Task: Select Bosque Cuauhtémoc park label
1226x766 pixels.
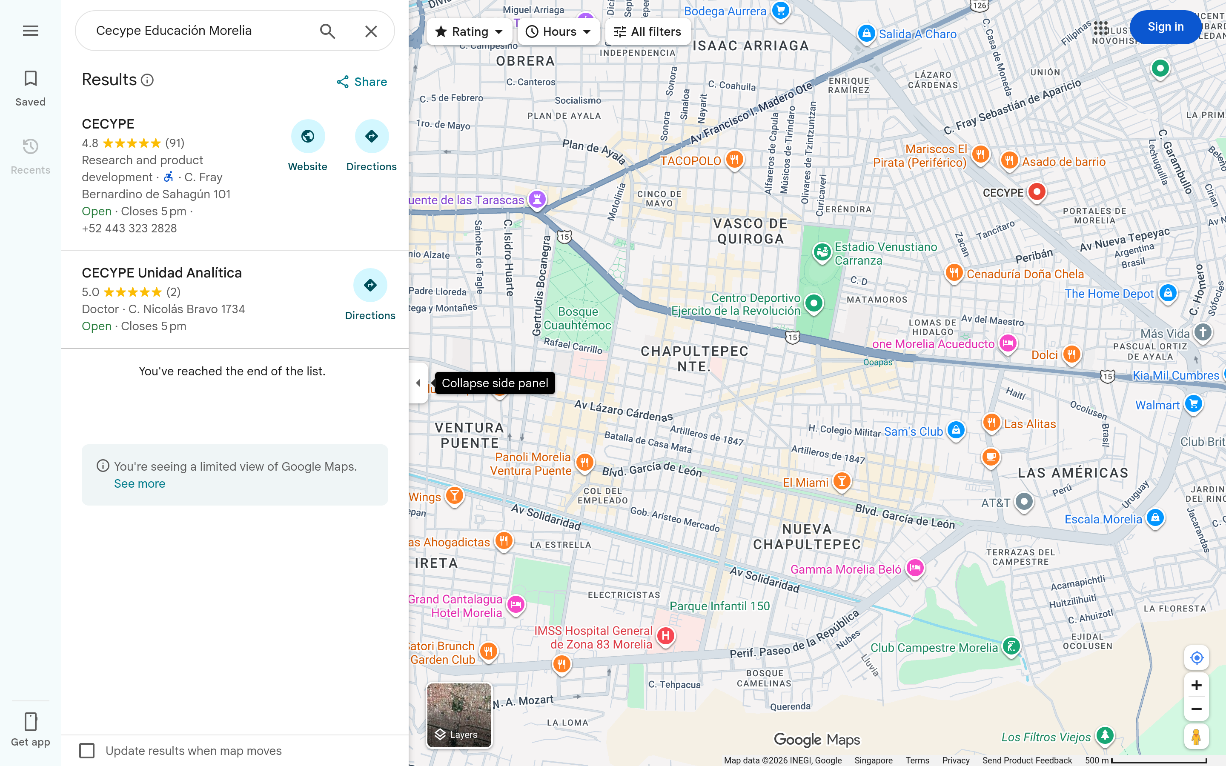Action: pos(578,318)
